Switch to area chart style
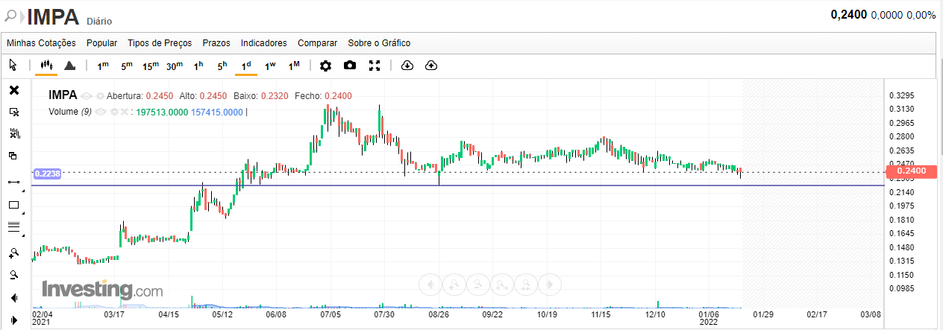The image size is (943, 330). (x=69, y=66)
